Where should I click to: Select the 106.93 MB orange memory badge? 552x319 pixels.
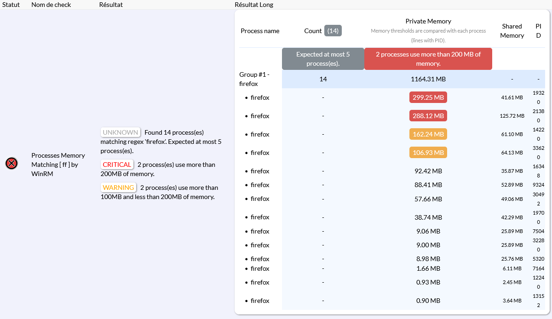click(x=428, y=153)
